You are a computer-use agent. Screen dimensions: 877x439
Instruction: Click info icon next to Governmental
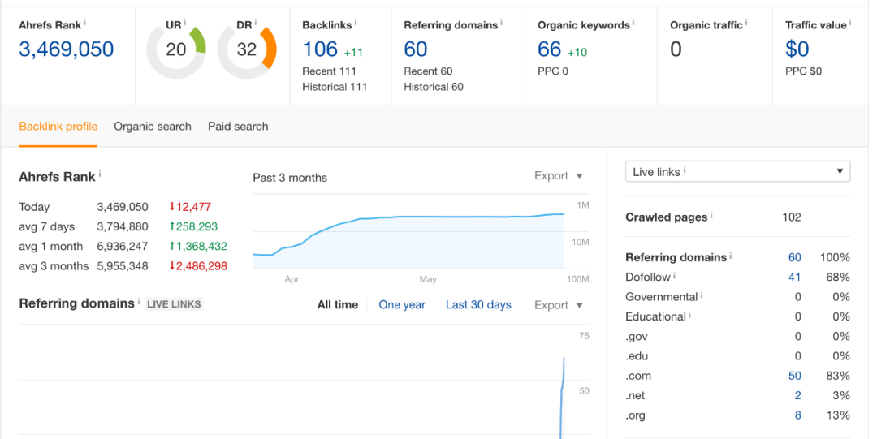[x=702, y=295]
